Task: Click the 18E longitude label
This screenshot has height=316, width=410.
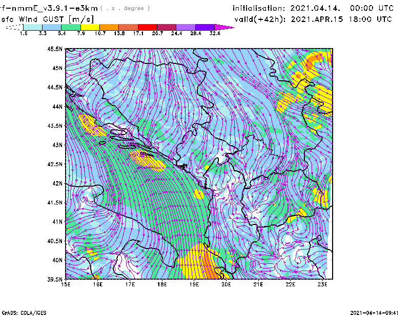Action: (162, 284)
